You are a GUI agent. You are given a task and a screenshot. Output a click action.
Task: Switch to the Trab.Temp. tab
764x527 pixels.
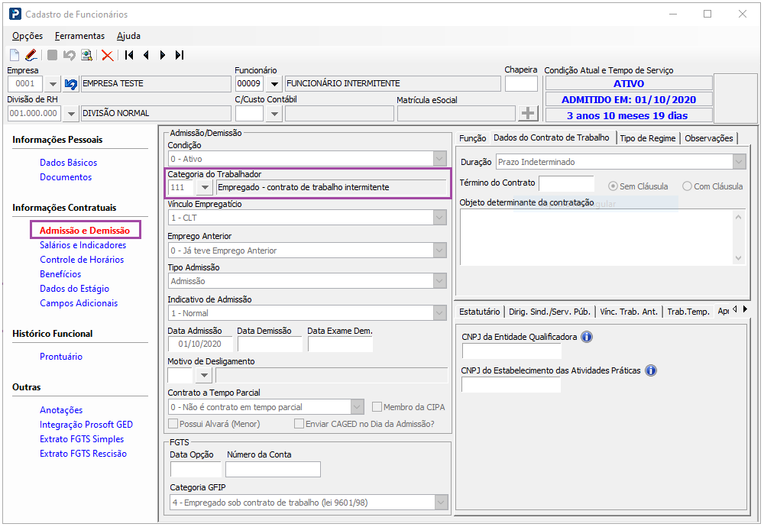point(688,312)
